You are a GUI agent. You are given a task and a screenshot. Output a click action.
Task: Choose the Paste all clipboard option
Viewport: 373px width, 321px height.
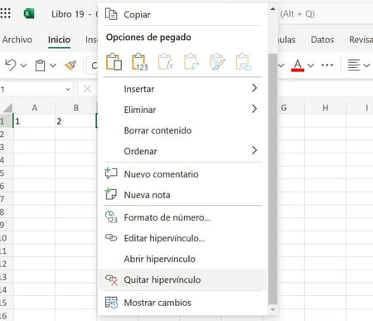(x=114, y=61)
